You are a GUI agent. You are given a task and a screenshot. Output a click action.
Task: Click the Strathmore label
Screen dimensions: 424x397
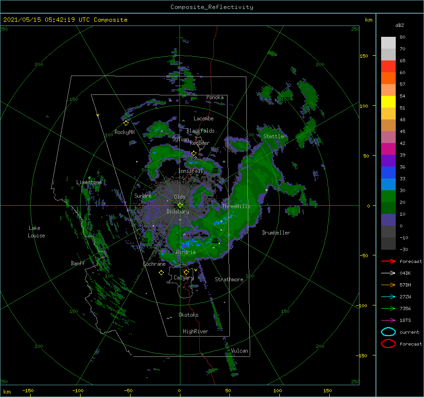tap(229, 279)
